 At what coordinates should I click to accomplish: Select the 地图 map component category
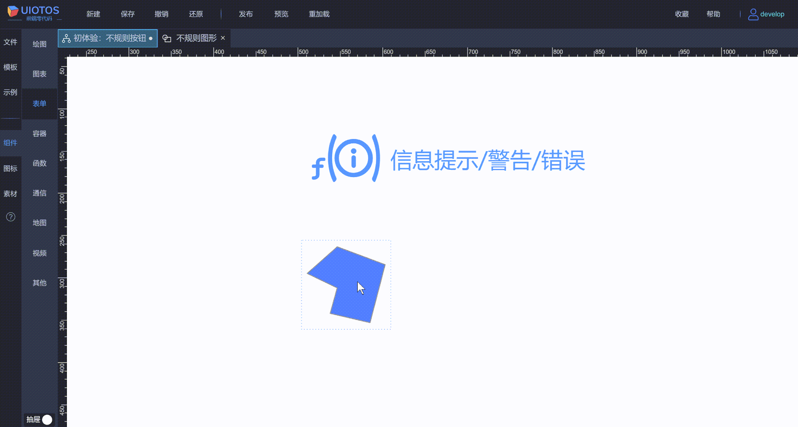tap(39, 222)
